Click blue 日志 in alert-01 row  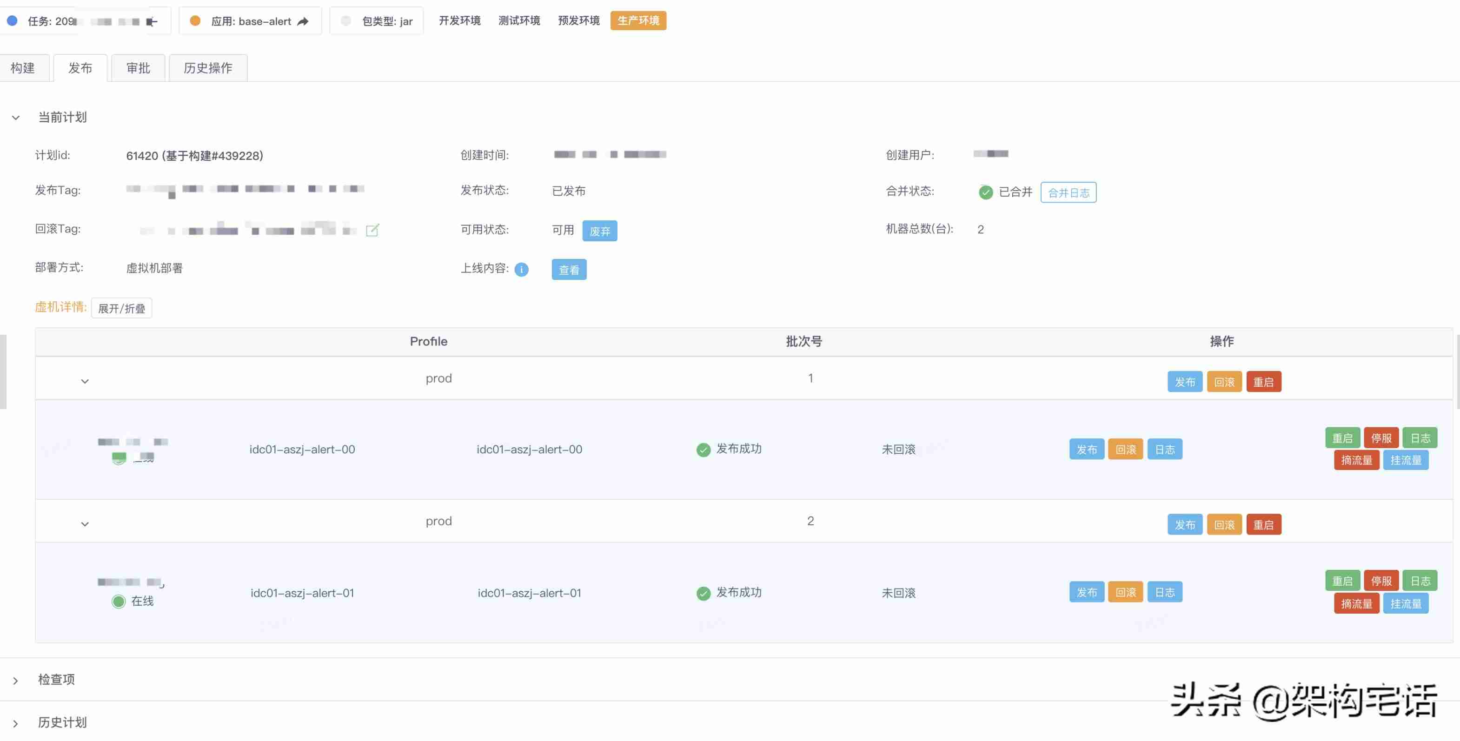coord(1165,592)
